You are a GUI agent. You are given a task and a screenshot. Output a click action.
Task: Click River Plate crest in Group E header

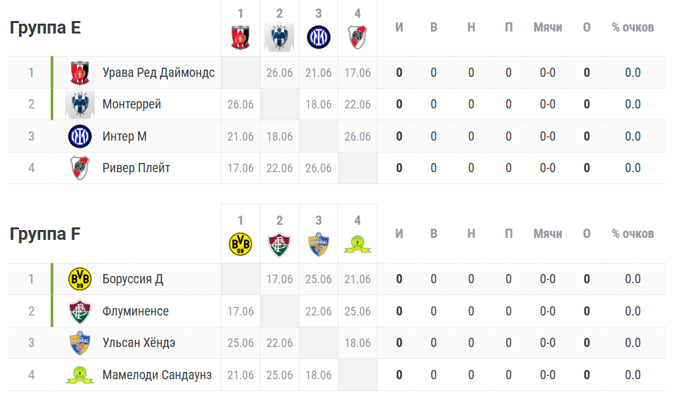click(x=357, y=37)
